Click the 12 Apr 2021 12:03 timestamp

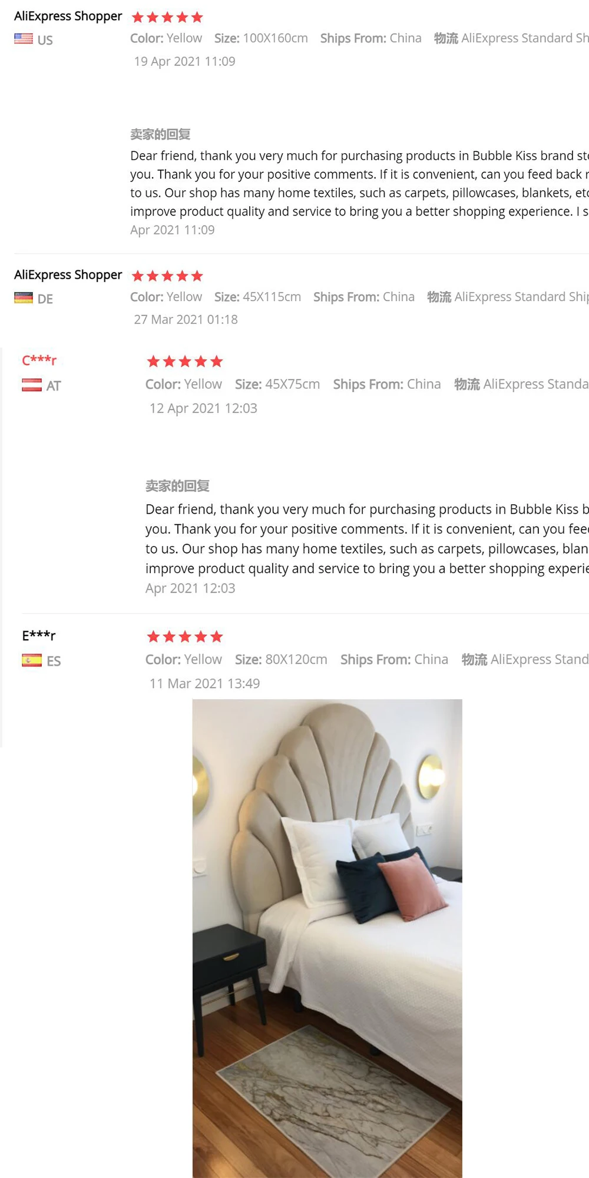coord(203,408)
